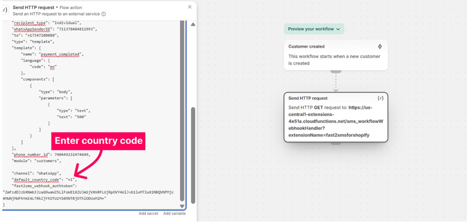Click the default_country_code value in the JSON

[x=70, y=180]
